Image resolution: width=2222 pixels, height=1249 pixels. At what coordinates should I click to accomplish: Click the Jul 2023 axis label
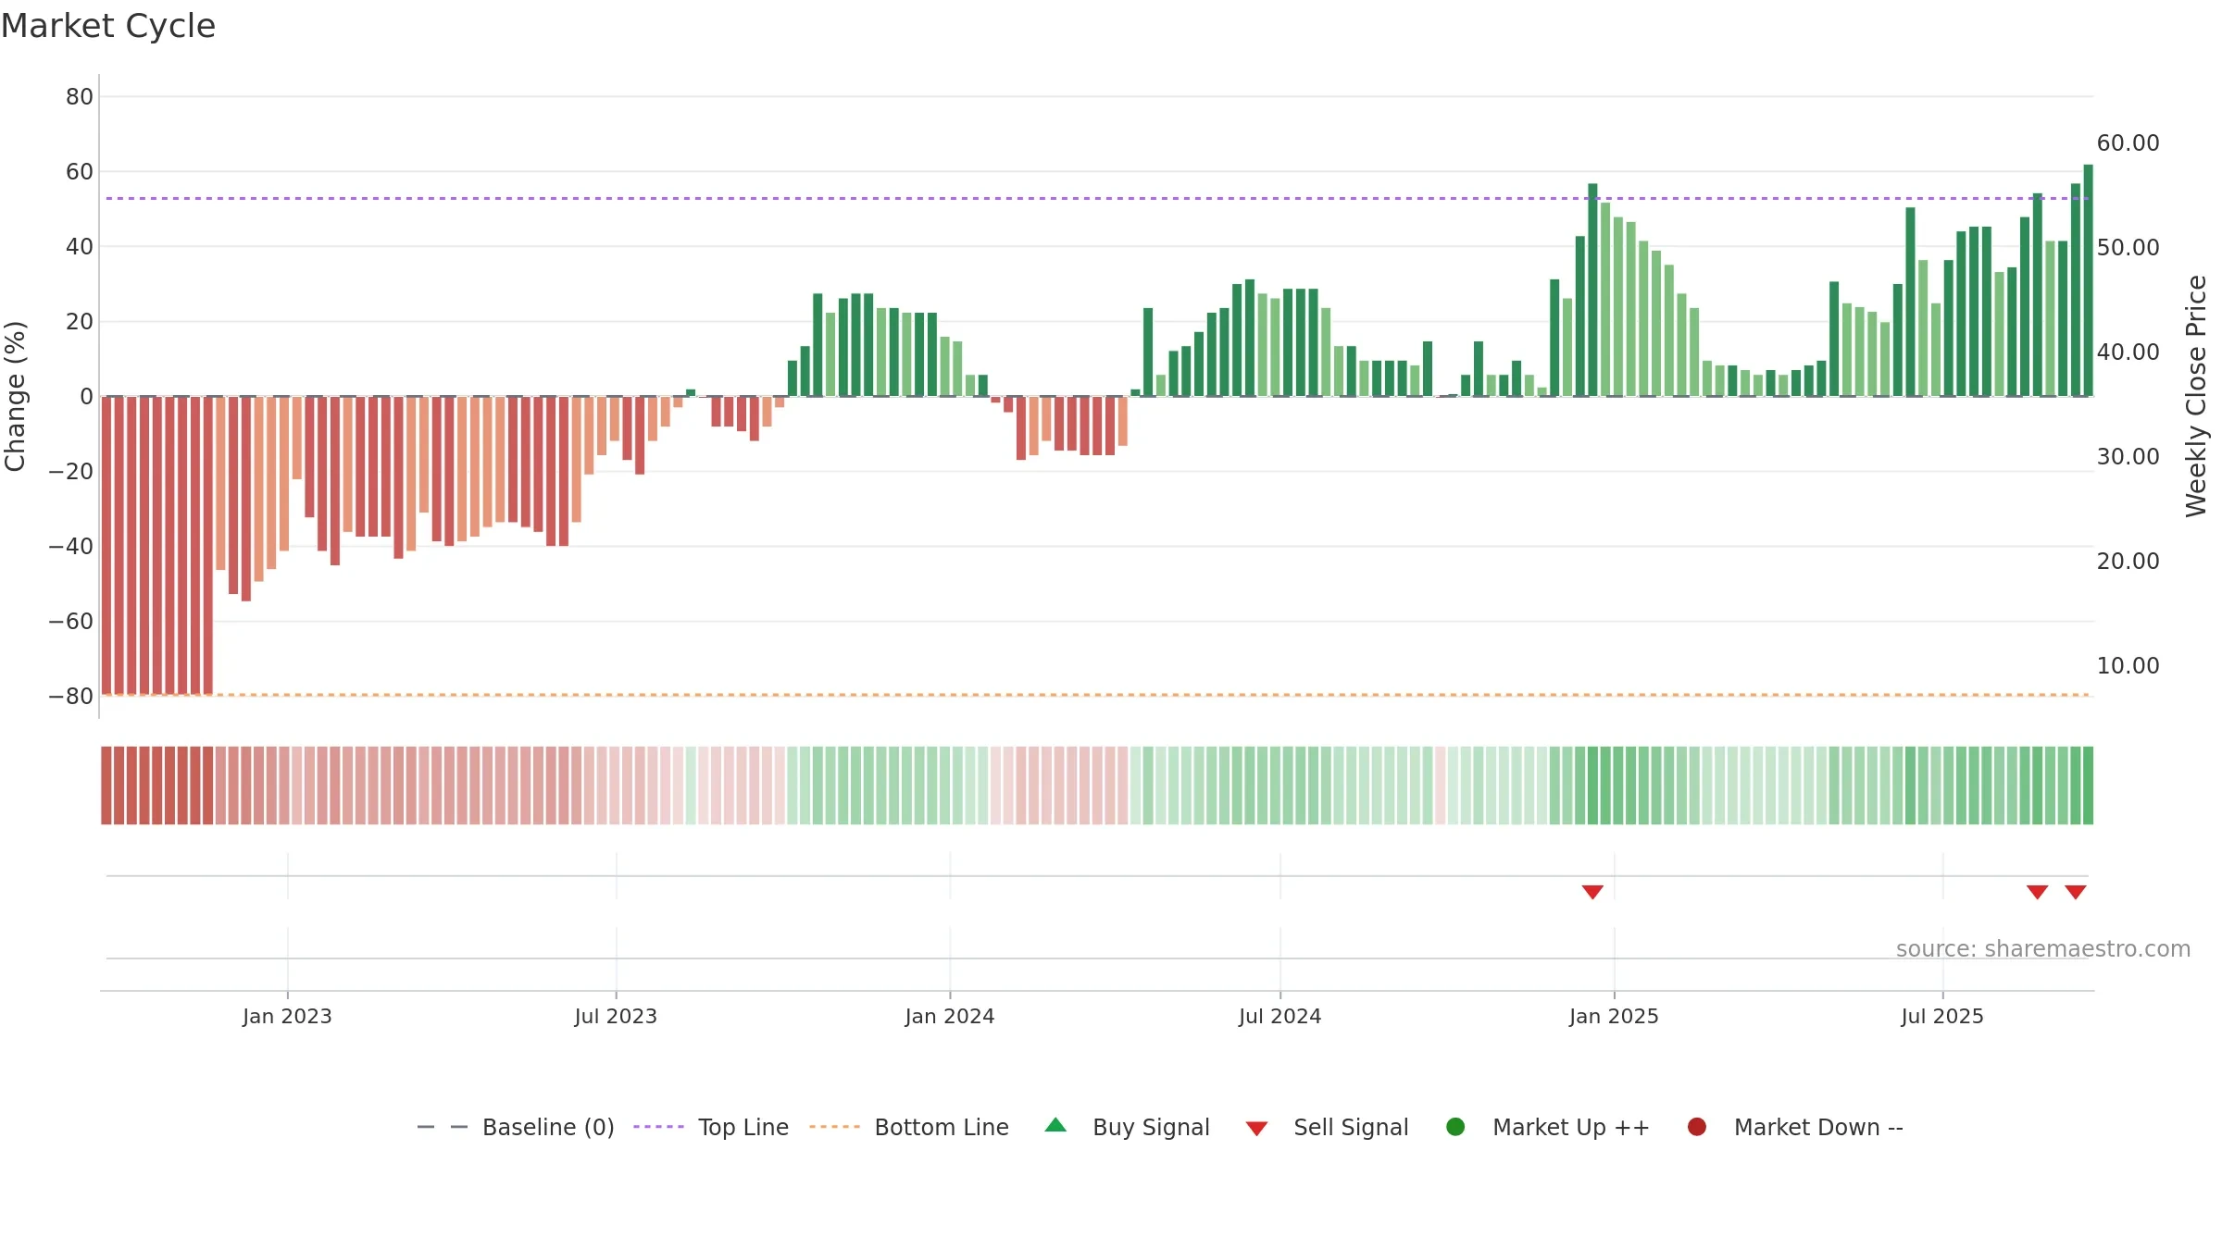(x=616, y=1016)
